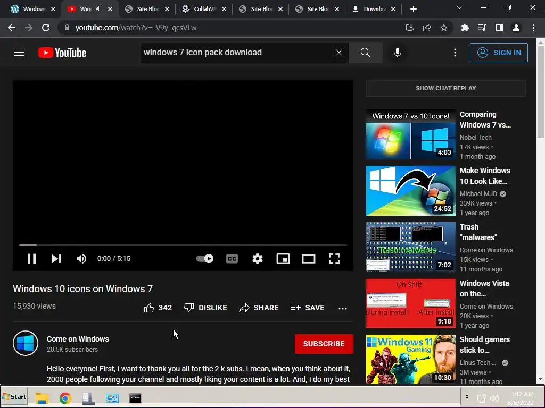The height and width of the screenshot is (408, 545).
Task: Switch to the first WordPress Windows tab
Action: point(33,9)
